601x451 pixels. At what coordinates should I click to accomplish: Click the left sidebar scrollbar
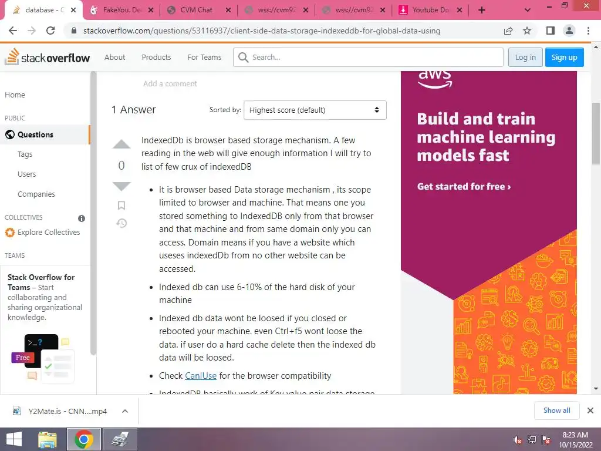[93, 213]
